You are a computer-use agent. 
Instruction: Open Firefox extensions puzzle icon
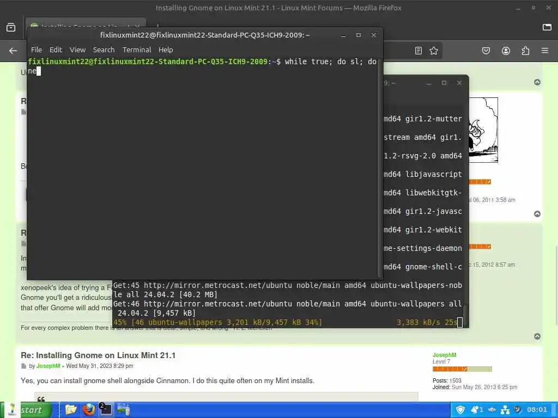pos(526,51)
